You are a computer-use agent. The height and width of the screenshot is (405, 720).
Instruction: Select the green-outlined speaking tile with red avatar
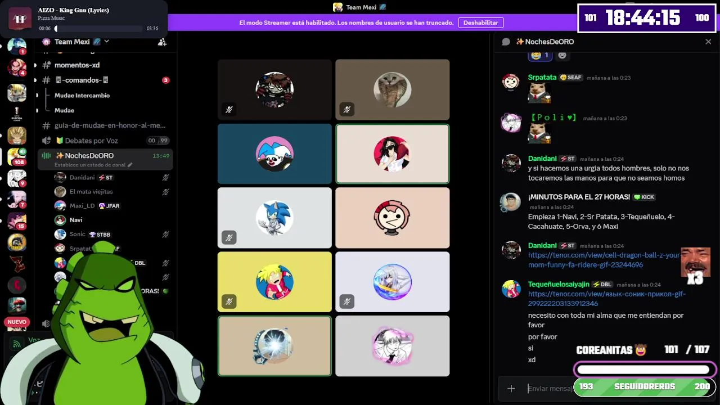[x=393, y=154]
